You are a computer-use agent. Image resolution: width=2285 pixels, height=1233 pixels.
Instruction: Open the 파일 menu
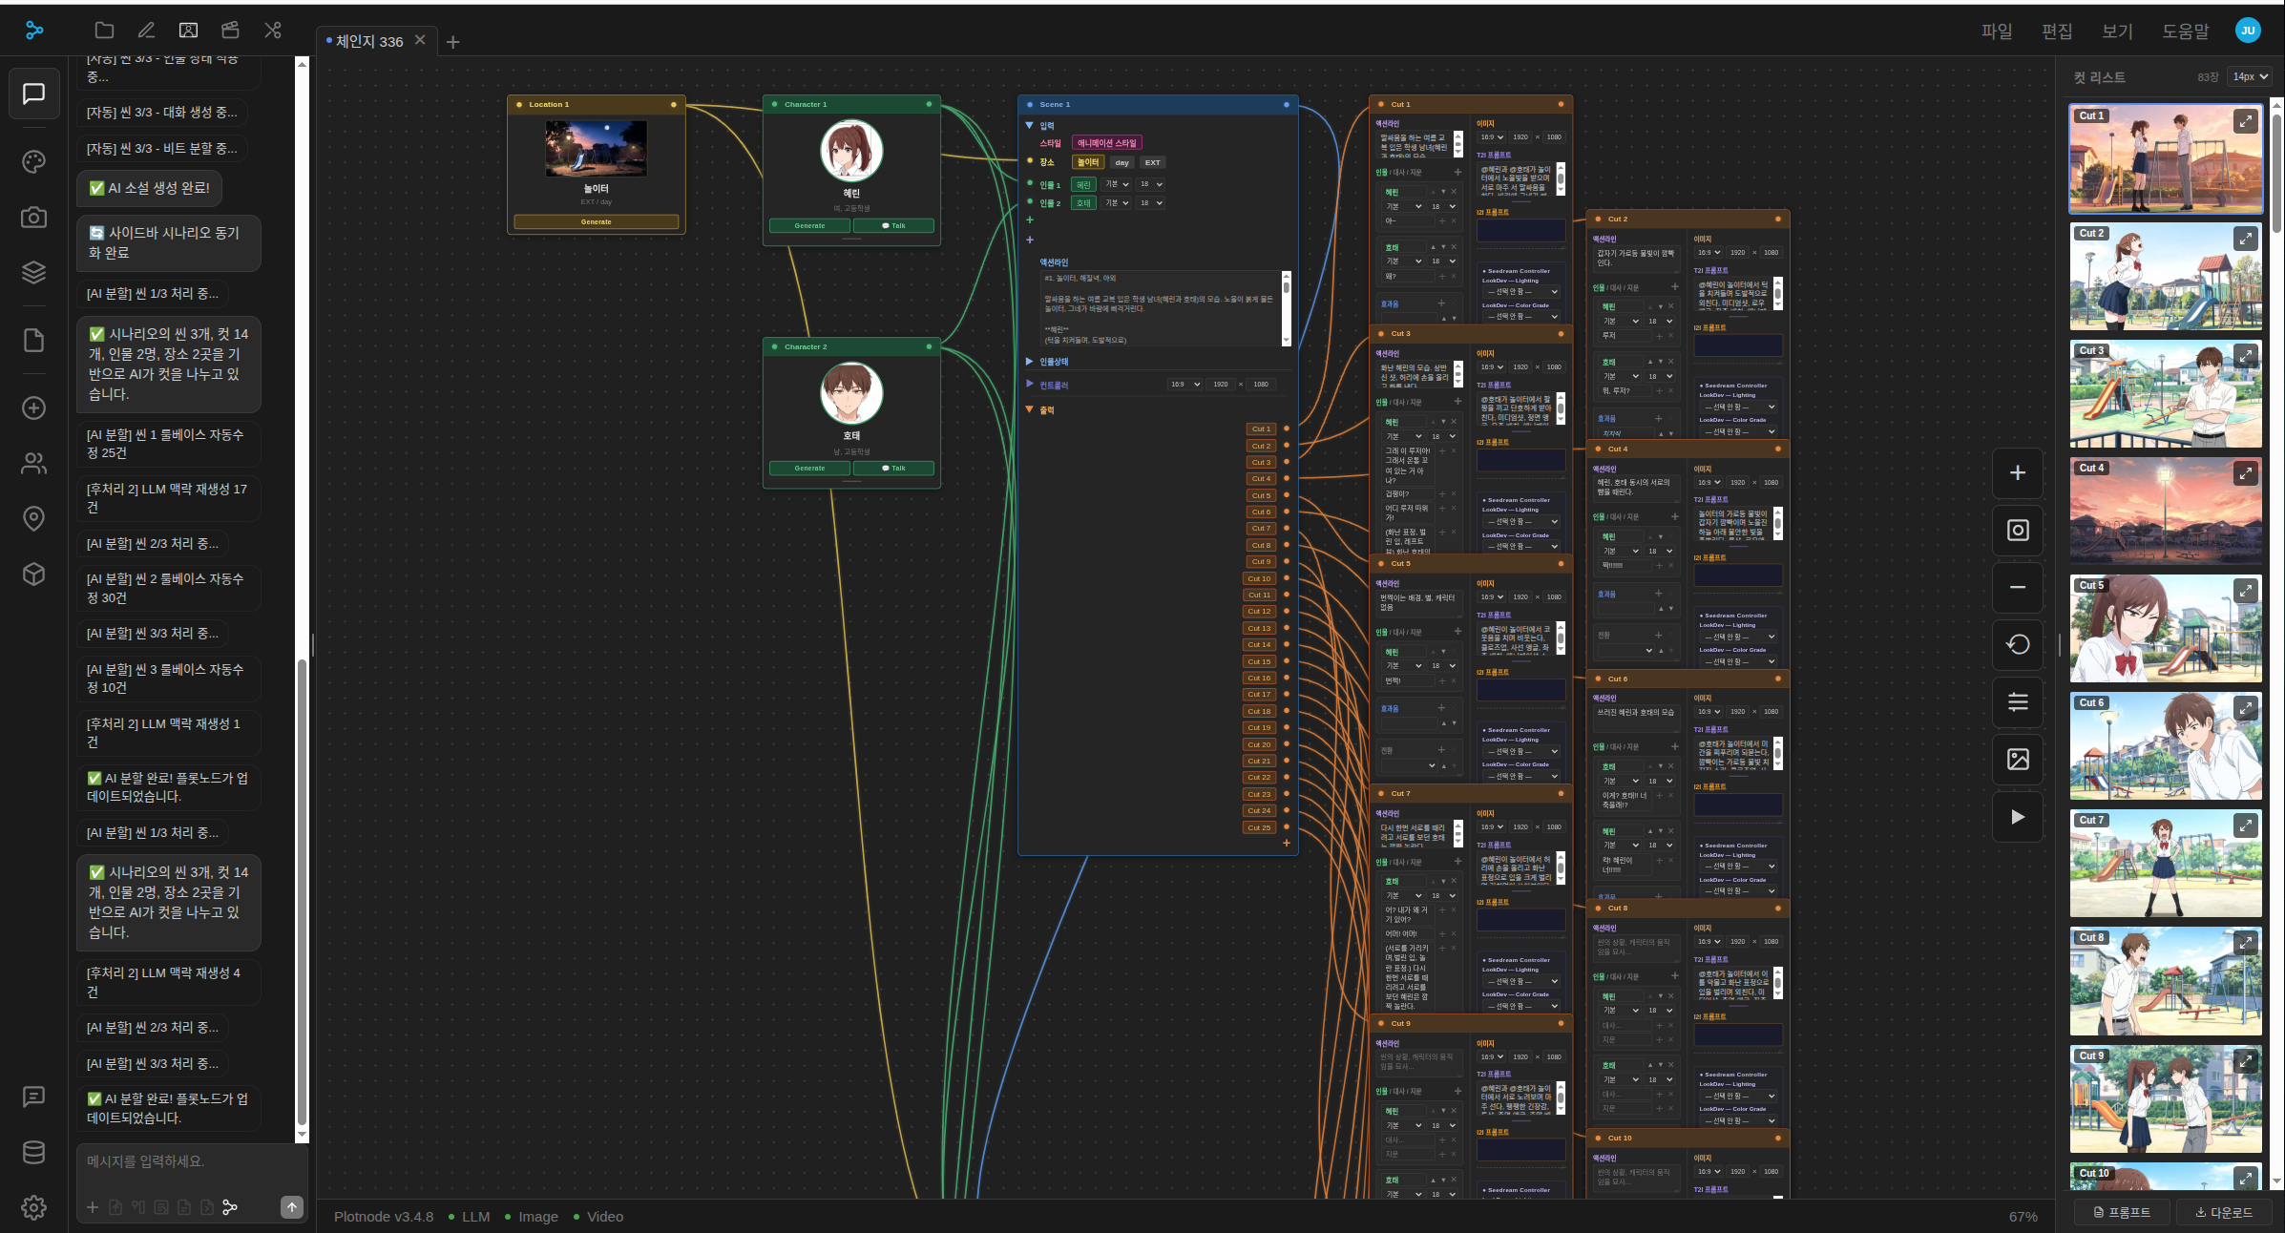click(x=1996, y=31)
